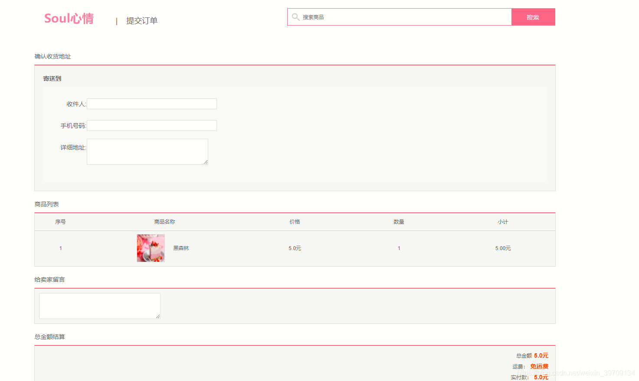
Task: Click the magnifier icon in search box
Action: point(296,17)
